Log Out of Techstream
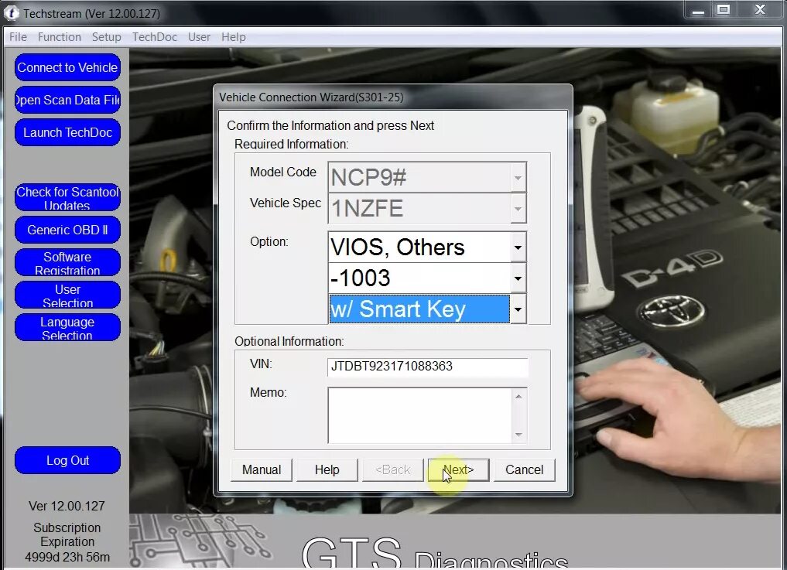Viewport: 787px width, 570px height. [x=67, y=460]
